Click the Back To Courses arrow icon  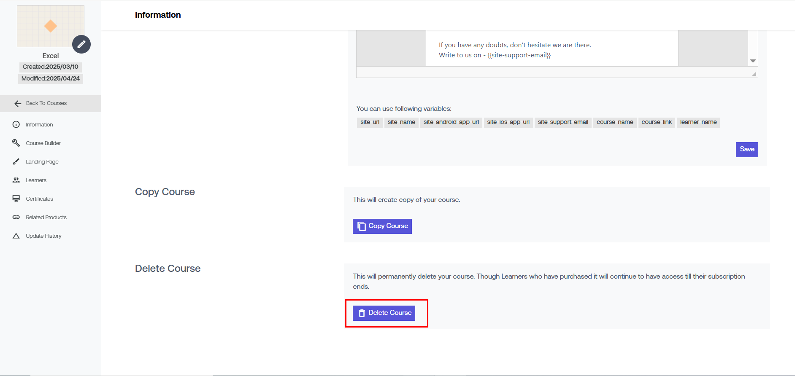coord(18,104)
